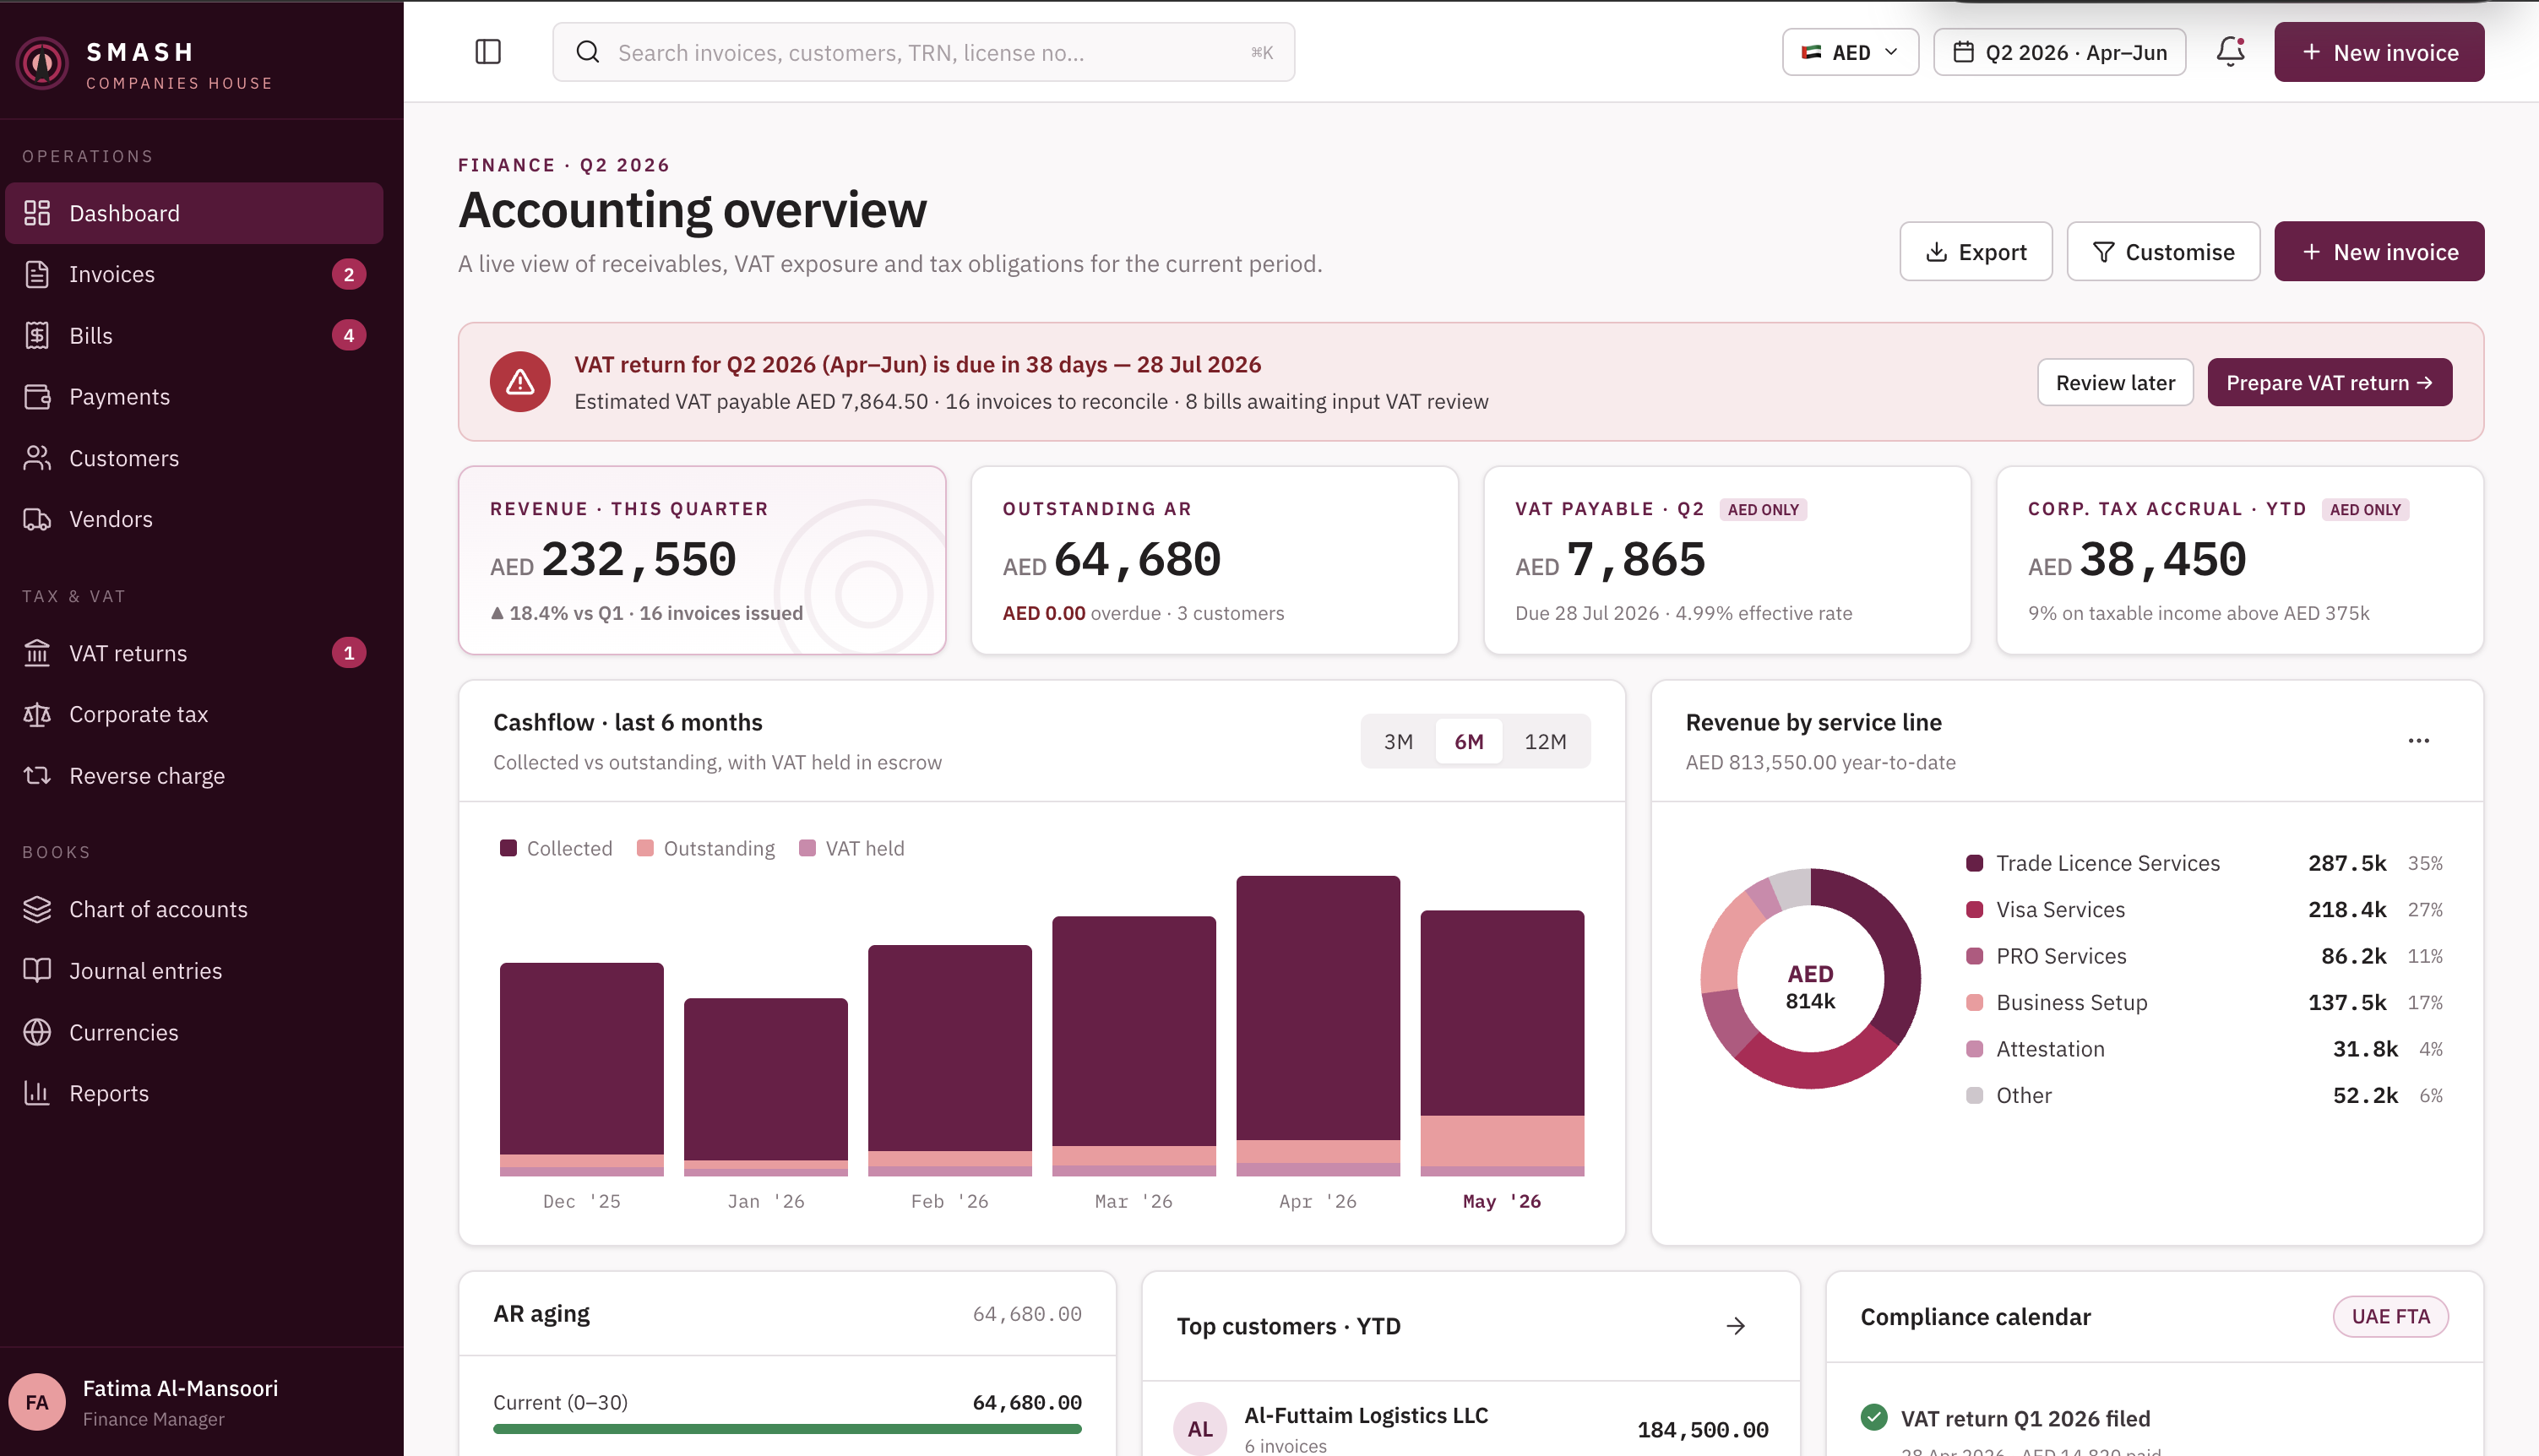
Task: Switch cashflow range to 12M
Action: coord(1545,741)
